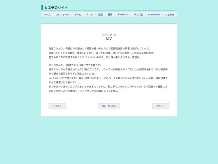This screenshot has width=218, height=164.
Task: Click the line starting あとはなんだ。3連休だし
Action: [x=75, y=65]
